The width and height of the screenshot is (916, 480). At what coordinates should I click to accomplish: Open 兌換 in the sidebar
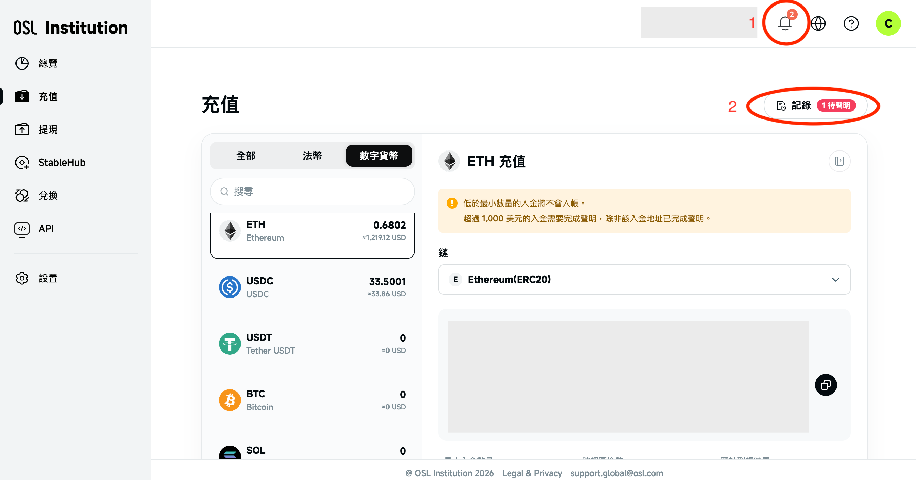[48, 195]
